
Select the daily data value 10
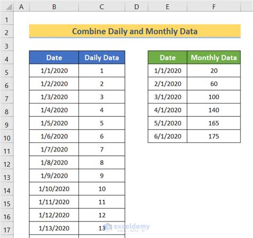click(x=102, y=189)
